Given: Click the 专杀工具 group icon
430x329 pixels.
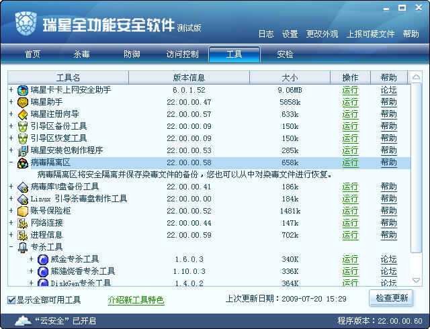Looking at the screenshot, I should [23, 247].
